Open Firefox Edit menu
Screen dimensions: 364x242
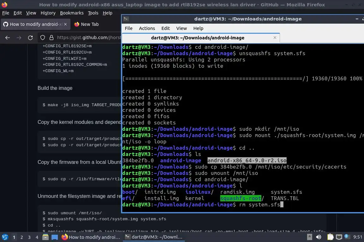point(18,13)
